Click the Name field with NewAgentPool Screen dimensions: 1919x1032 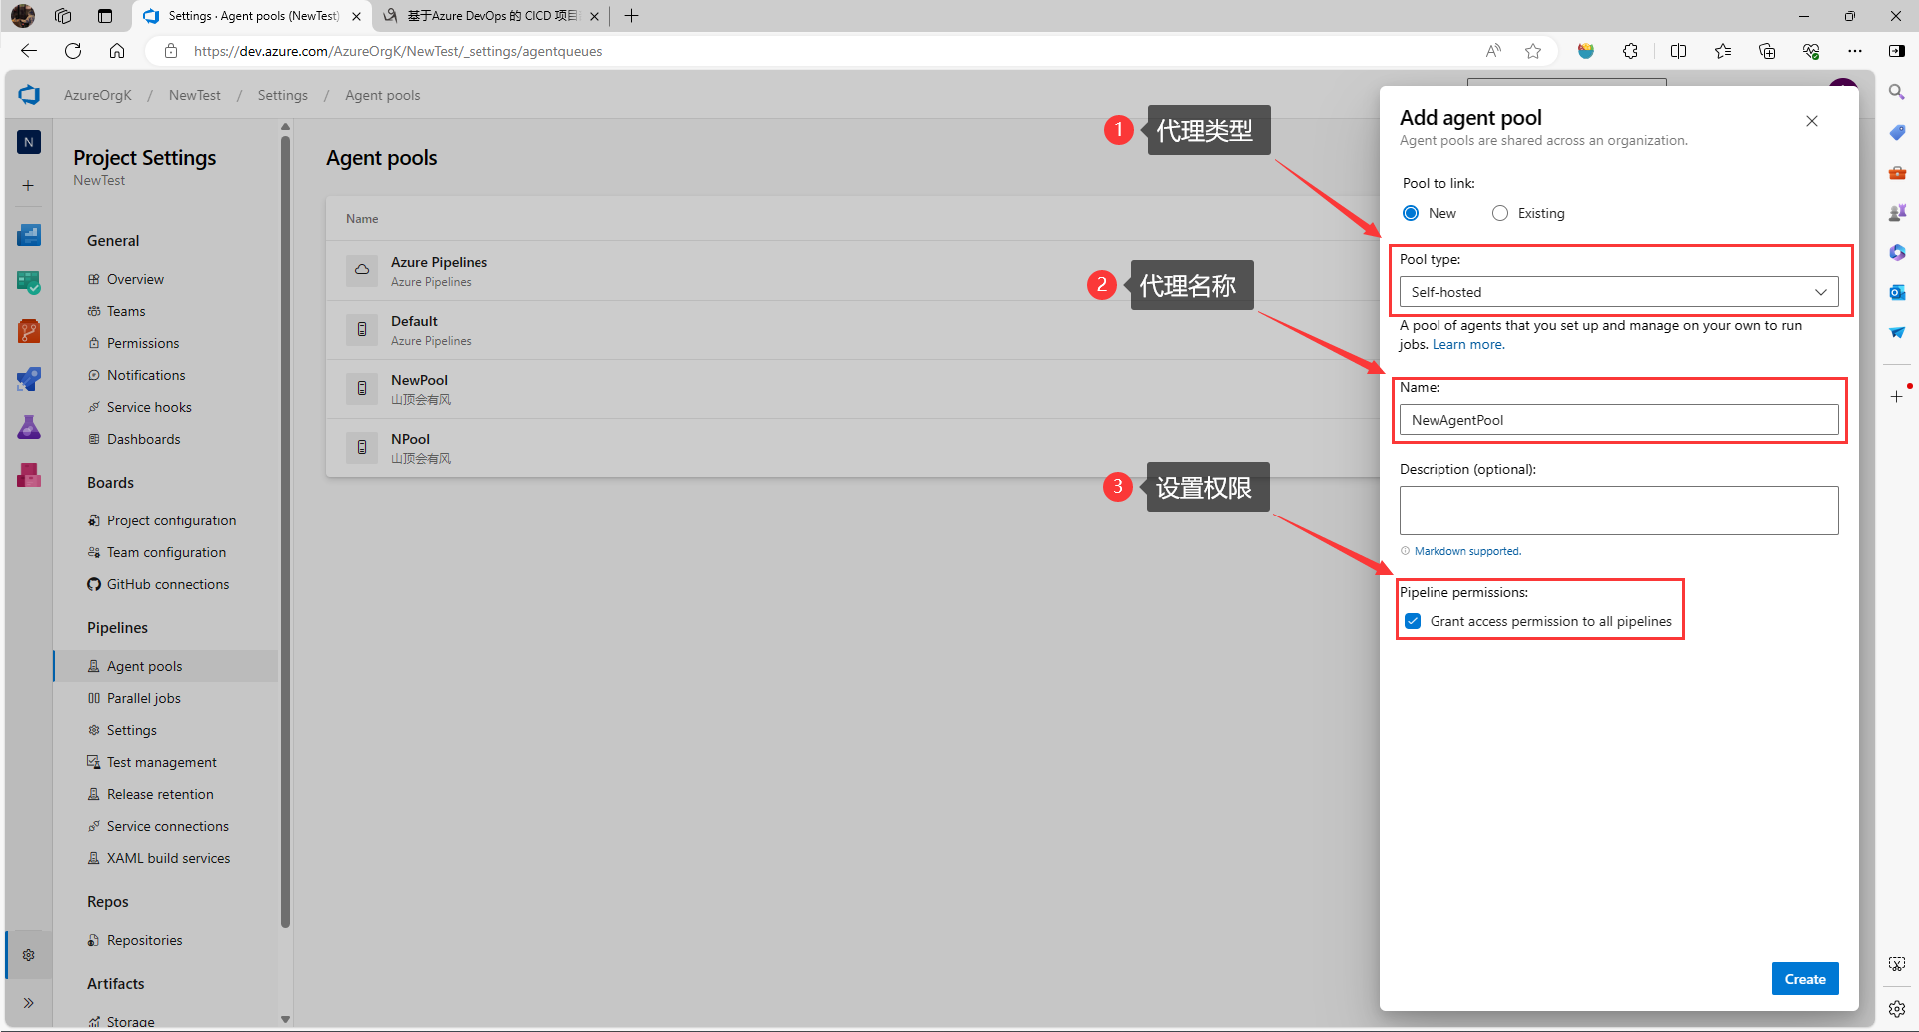point(1618,420)
